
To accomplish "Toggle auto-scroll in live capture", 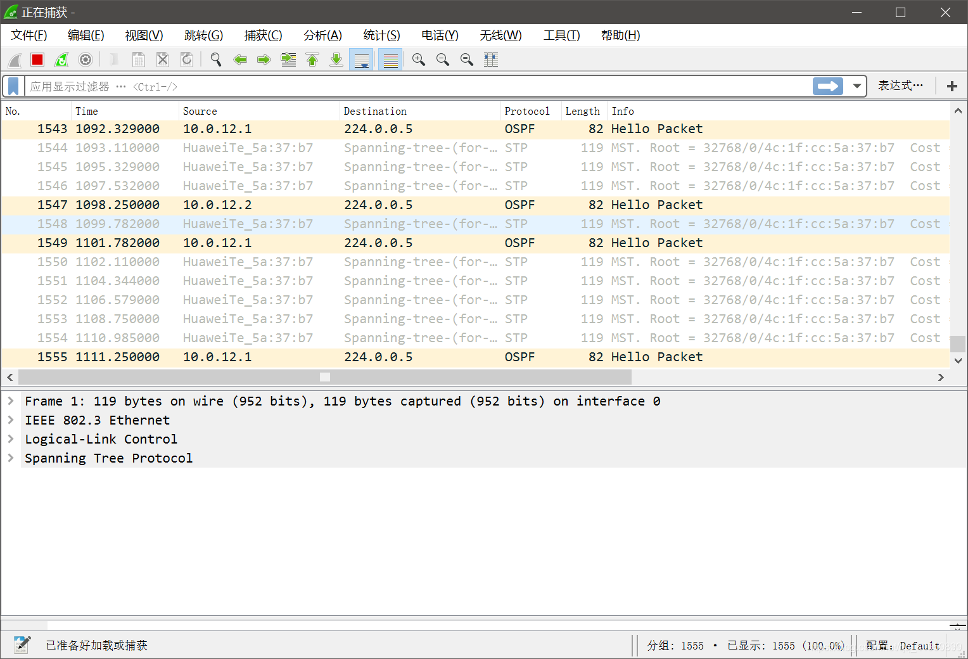I will (361, 59).
